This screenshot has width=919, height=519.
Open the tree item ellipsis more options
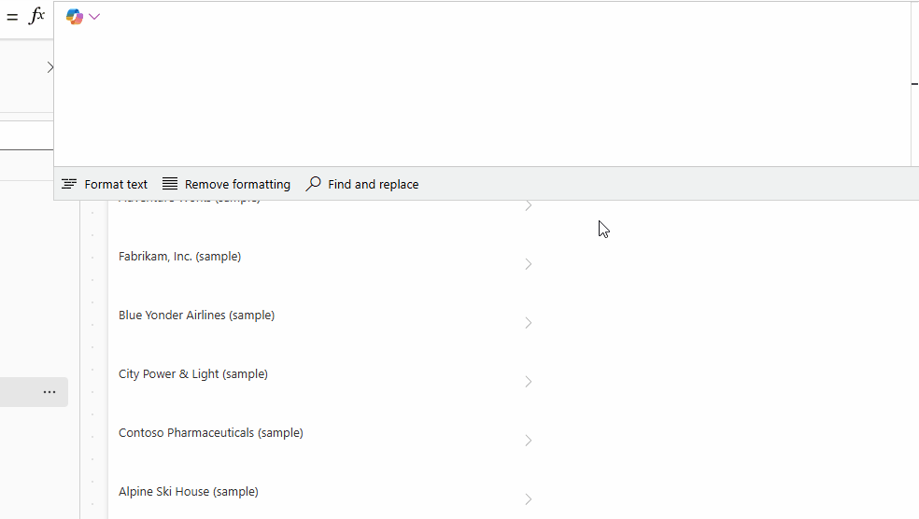point(49,392)
